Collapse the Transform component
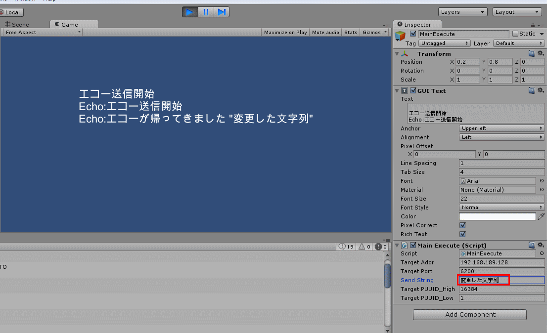This screenshot has width=547, height=333. (397, 54)
